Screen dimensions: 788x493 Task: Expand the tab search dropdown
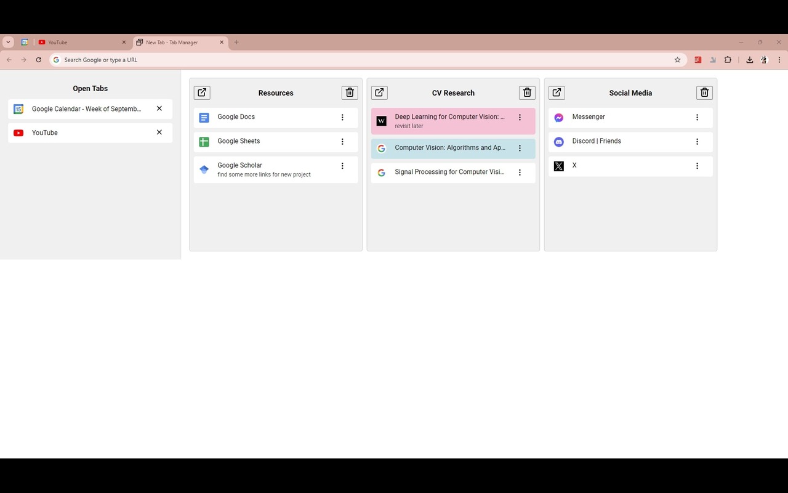click(8, 43)
